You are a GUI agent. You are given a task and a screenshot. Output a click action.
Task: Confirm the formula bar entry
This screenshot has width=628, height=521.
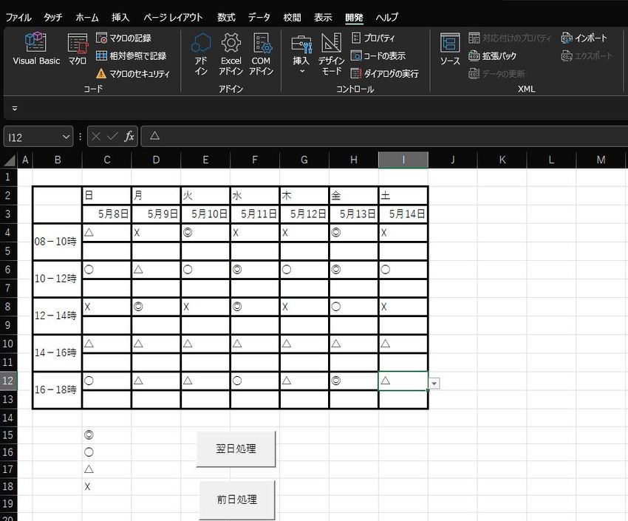pyautogui.click(x=112, y=137)
